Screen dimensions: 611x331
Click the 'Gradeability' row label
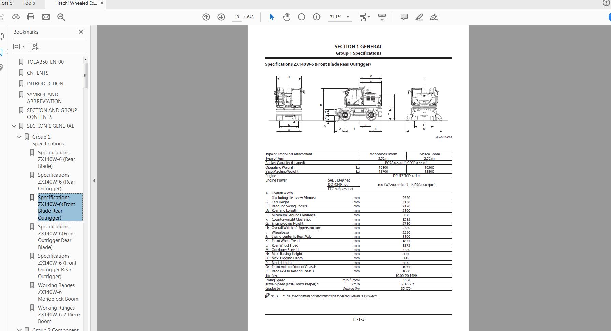point(275,288)
